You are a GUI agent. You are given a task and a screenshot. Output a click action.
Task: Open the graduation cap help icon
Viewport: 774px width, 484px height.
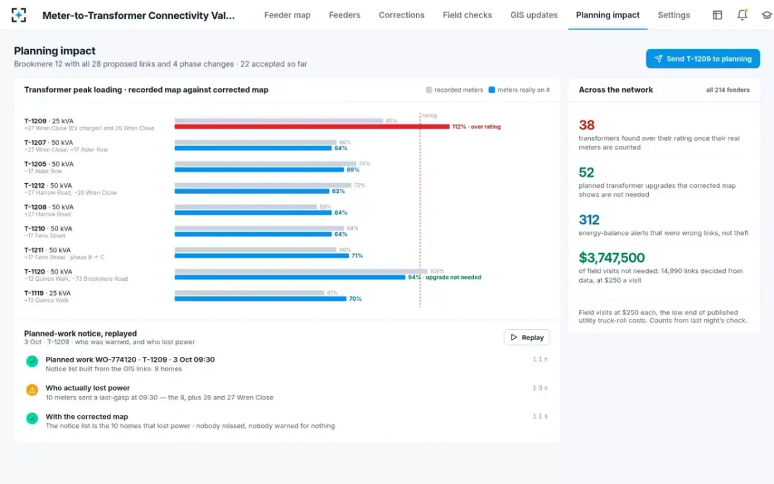766,15
